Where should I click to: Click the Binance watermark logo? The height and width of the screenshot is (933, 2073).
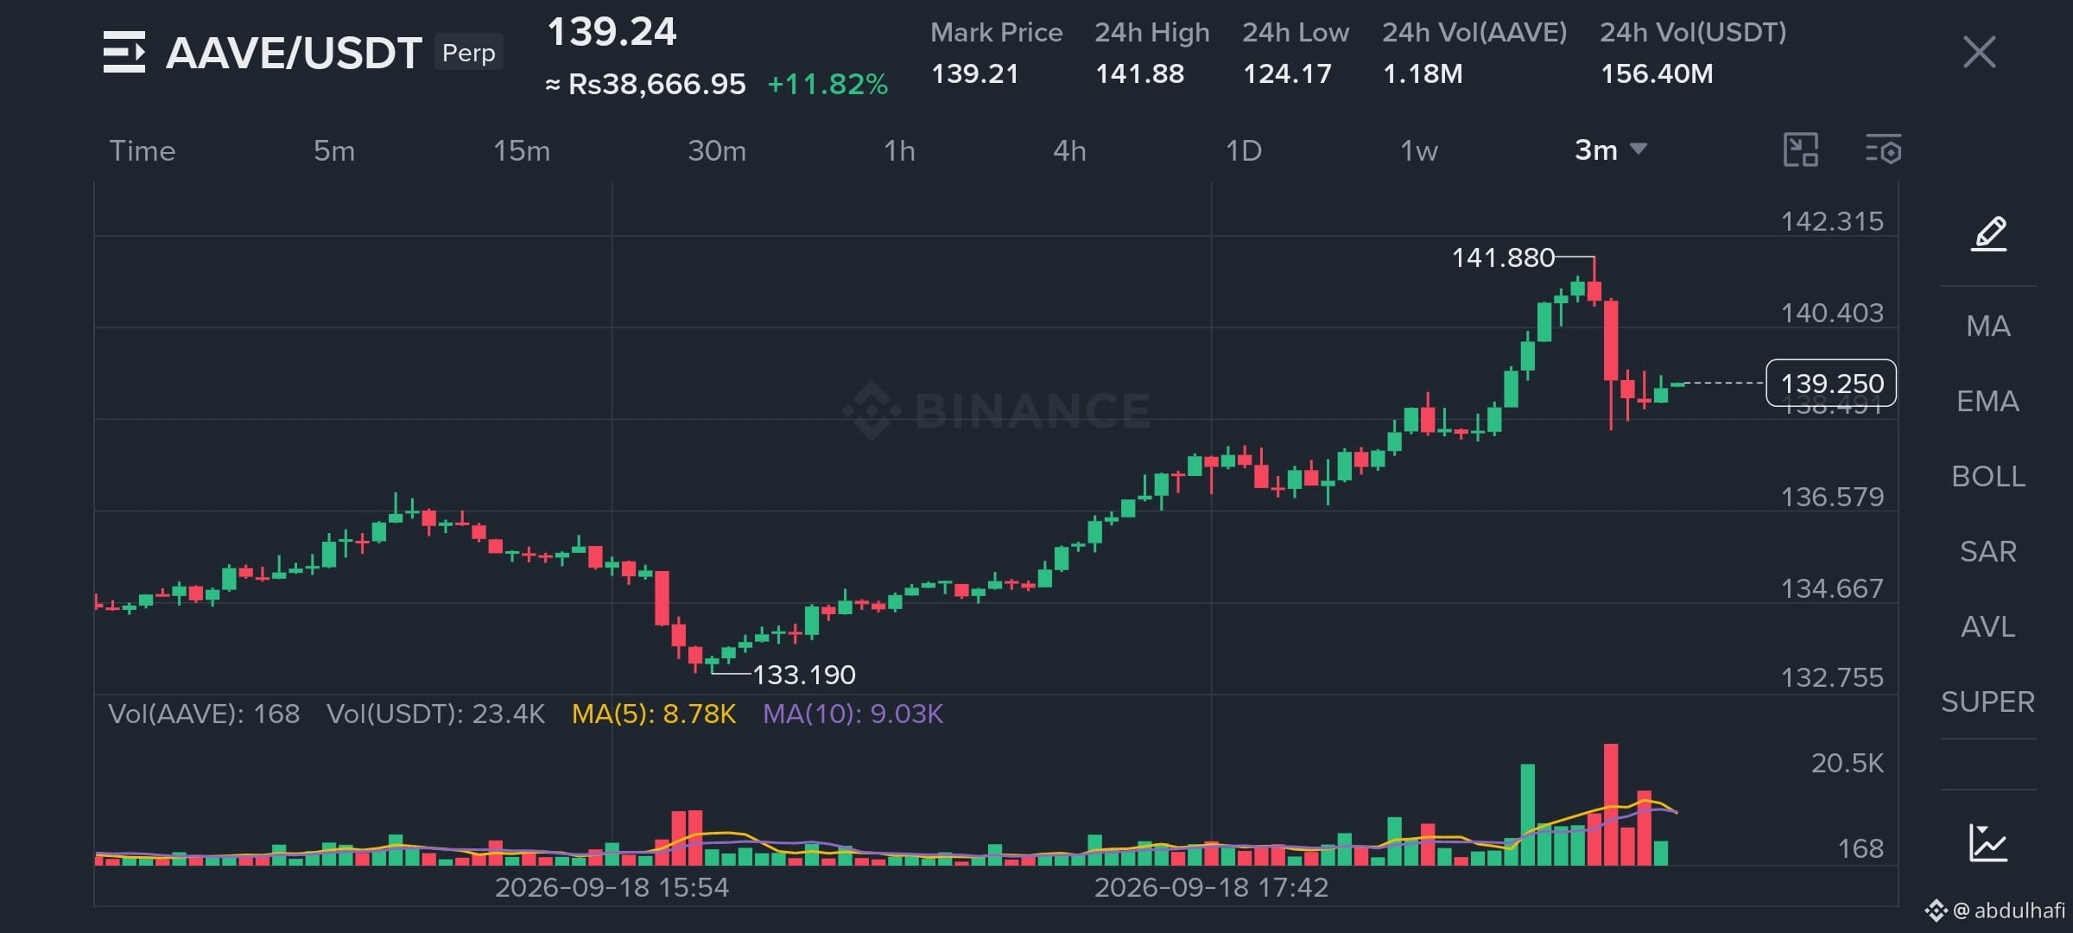click(x=872, y=410)
